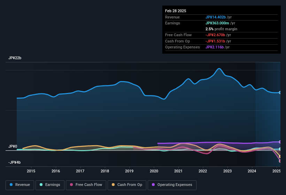Click the 2025 x-axis year label
The height and width of the screenshot is (195, 286).
pos(277,171)
